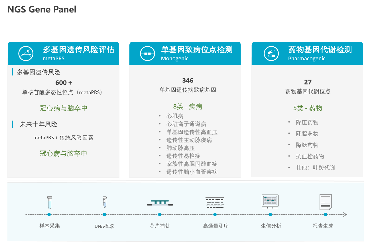The height and width of the screenshot is (244, 370).
Task: Click the timeline dot above 报告生成
Action: click(x=326, y=214)
